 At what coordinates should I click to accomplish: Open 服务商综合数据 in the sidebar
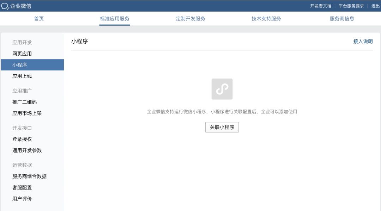pyautogui.click(x=32, y=176)
